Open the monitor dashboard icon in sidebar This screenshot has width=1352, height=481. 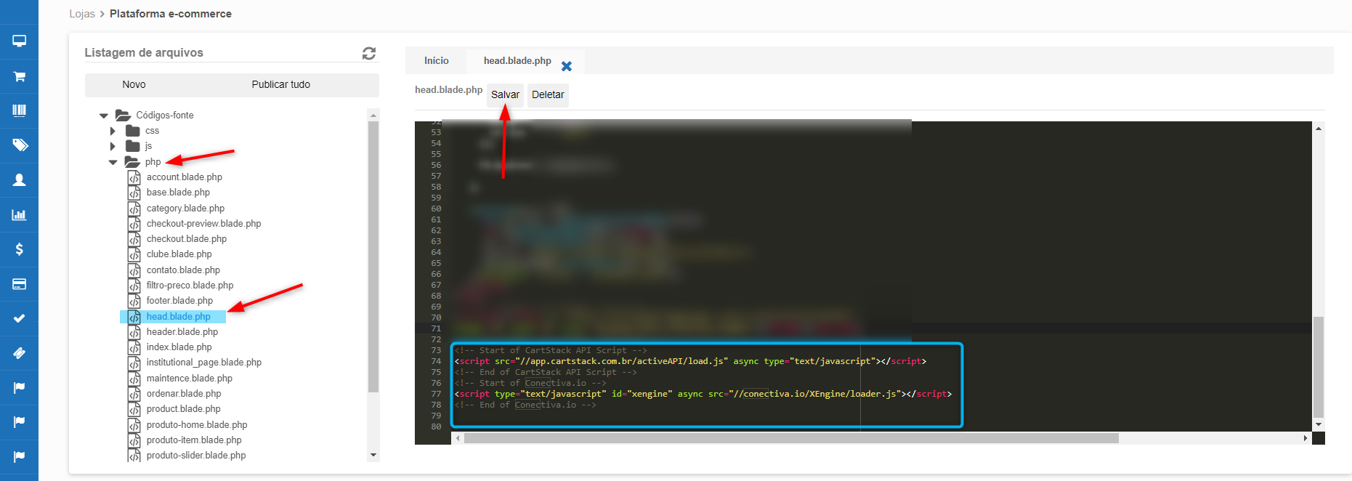pyautogui.click(x=19, y=41)
